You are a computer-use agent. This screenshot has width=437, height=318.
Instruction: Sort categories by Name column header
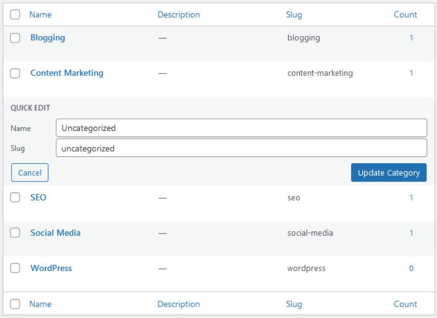pyautogui.click(x=40, y=15)
